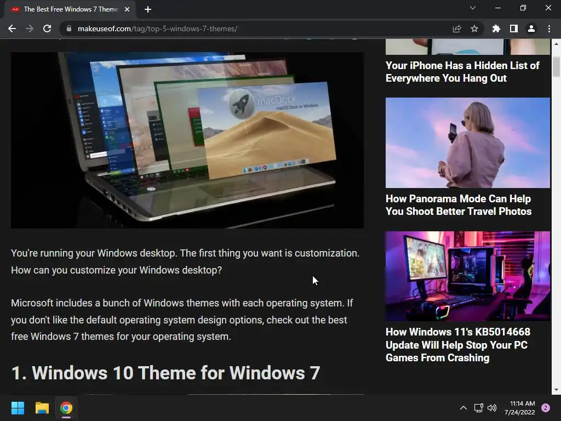Click the scrollbar down arrow
Viewport: 561px width, 421px height.
click(x=556, y=390)
